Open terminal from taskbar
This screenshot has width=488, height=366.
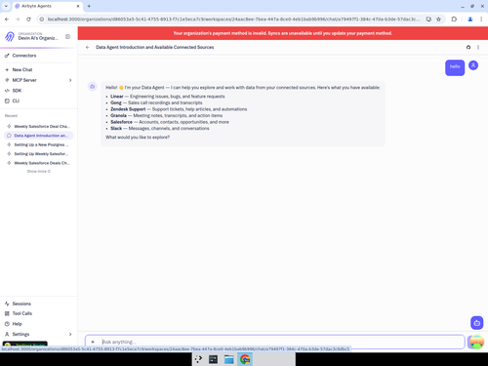(213, 359)
